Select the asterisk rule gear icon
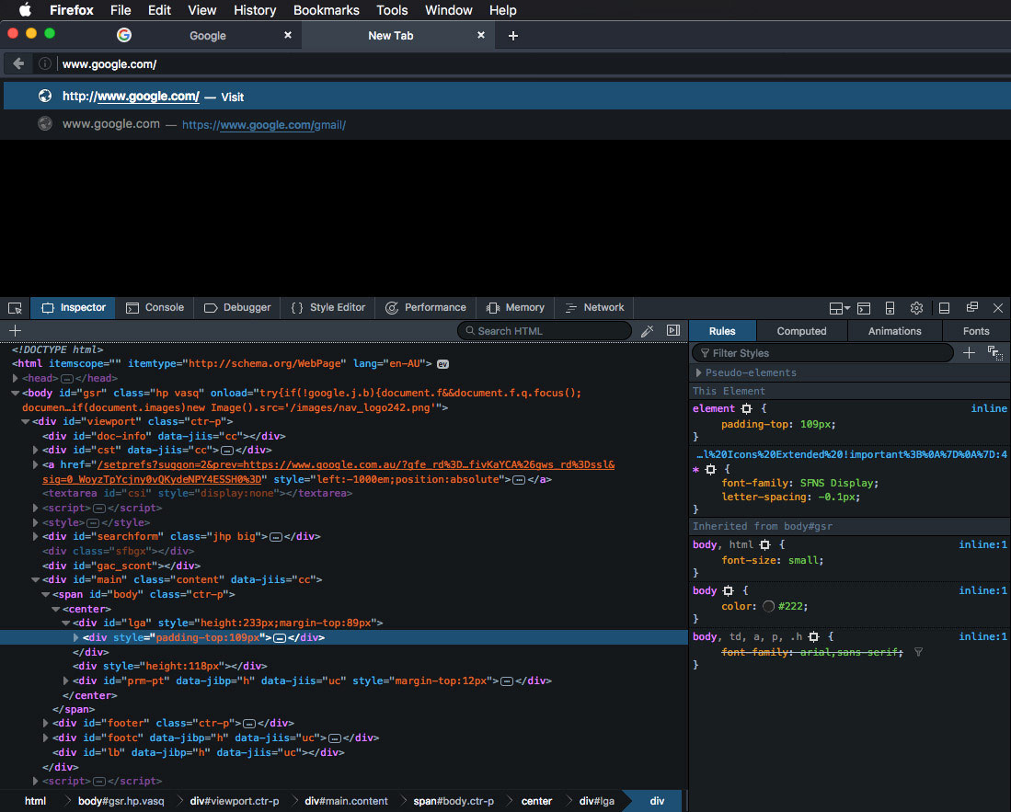1011x812 pixels. [x=710, y=469]
